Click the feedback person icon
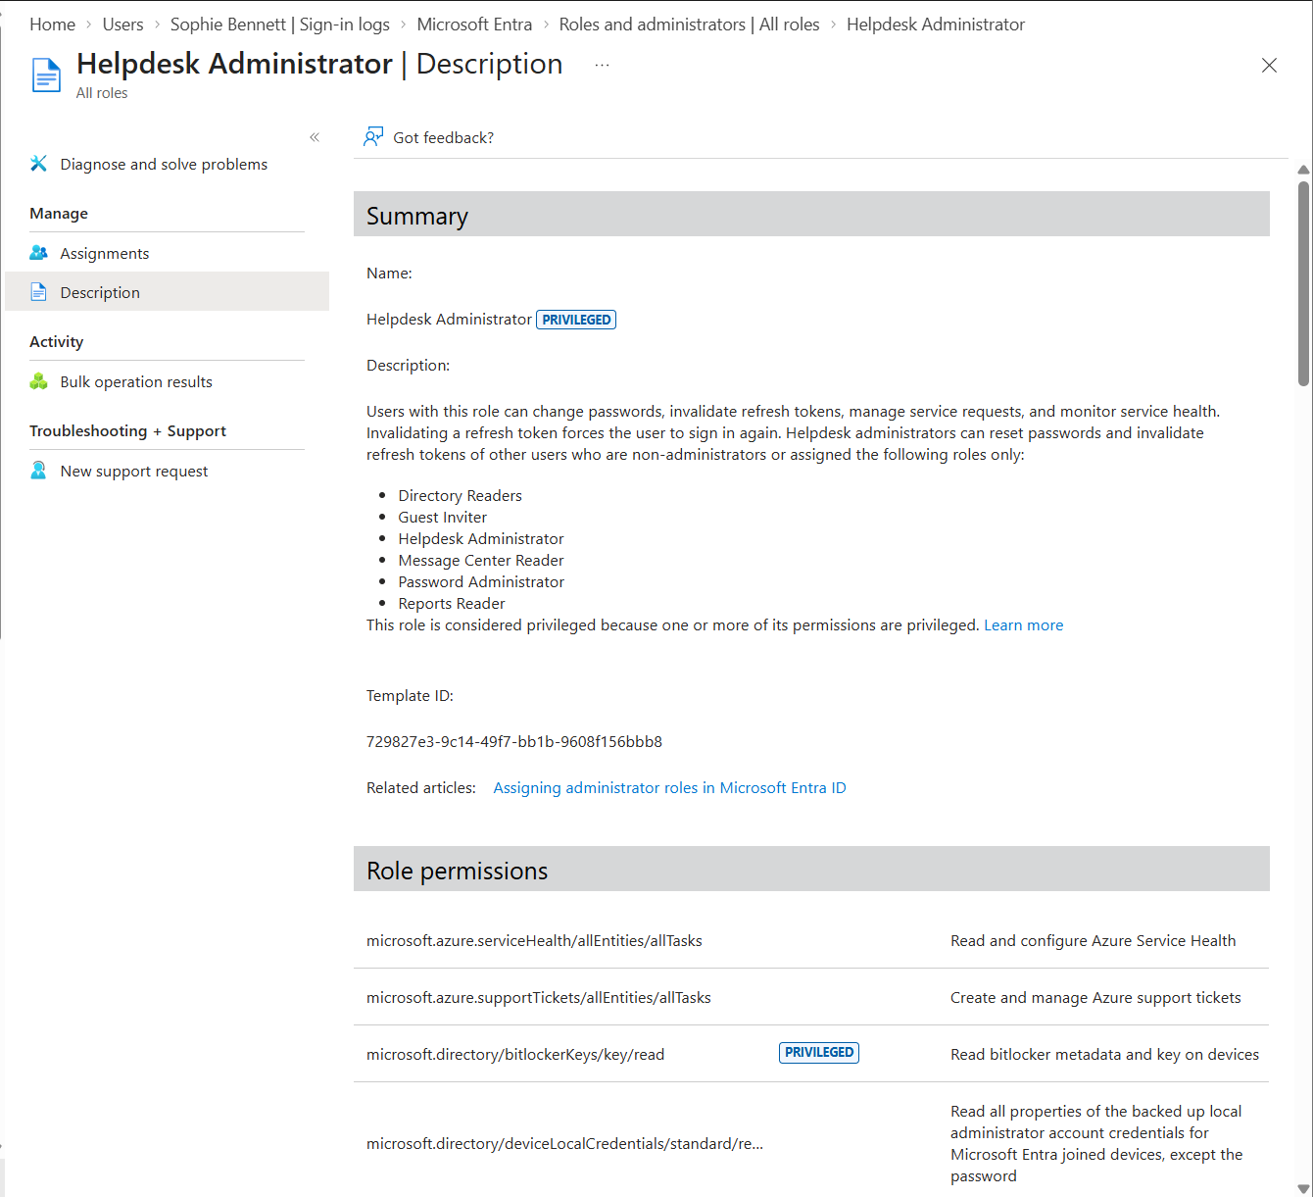 (372, 137)
